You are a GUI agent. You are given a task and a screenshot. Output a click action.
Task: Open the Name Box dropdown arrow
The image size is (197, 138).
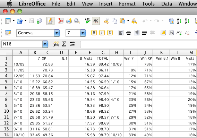tap(45, 44)
